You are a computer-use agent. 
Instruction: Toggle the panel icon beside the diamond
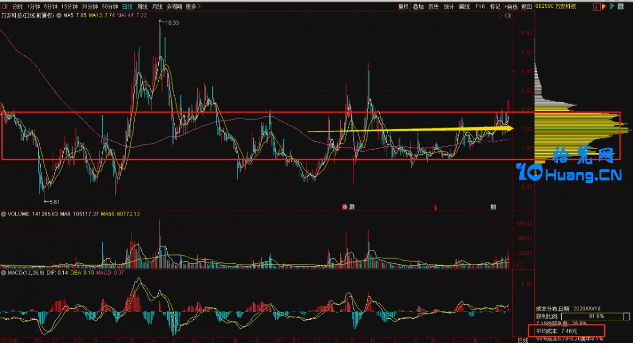(509, 16)
